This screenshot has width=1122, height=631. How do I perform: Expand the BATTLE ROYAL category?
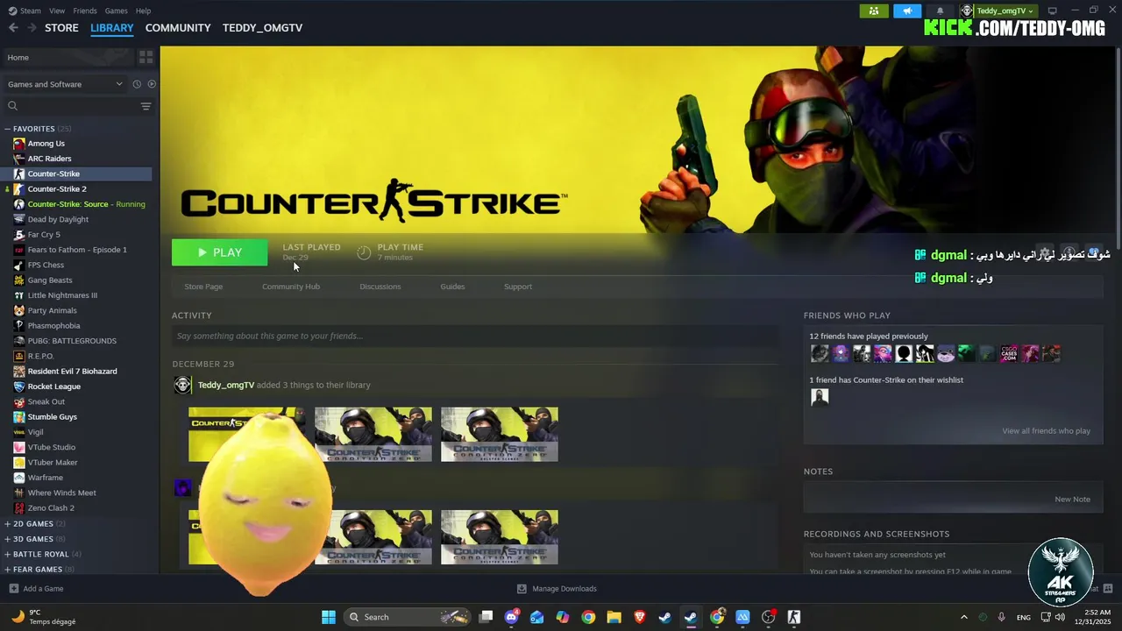[x=7, y=554]
